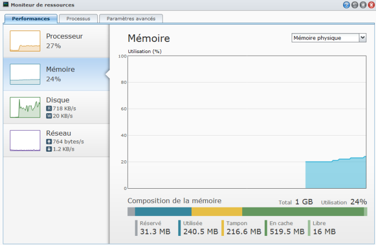Image resolution: width=376 pixels, height=245 pixels.
Task: Click the Moniteur de ressources app icon
Action: pyautogui.click(x=6, y=5)
